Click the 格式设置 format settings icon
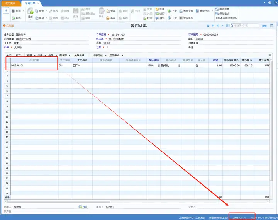The width and height of the screenshot is (278, 220). [x=217, y=9]
